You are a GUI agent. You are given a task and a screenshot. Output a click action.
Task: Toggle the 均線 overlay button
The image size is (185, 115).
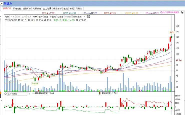(x=7, y=17)
